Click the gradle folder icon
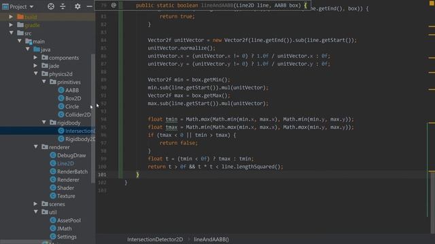This screenshot has width=435, height=244. (20, 25)
